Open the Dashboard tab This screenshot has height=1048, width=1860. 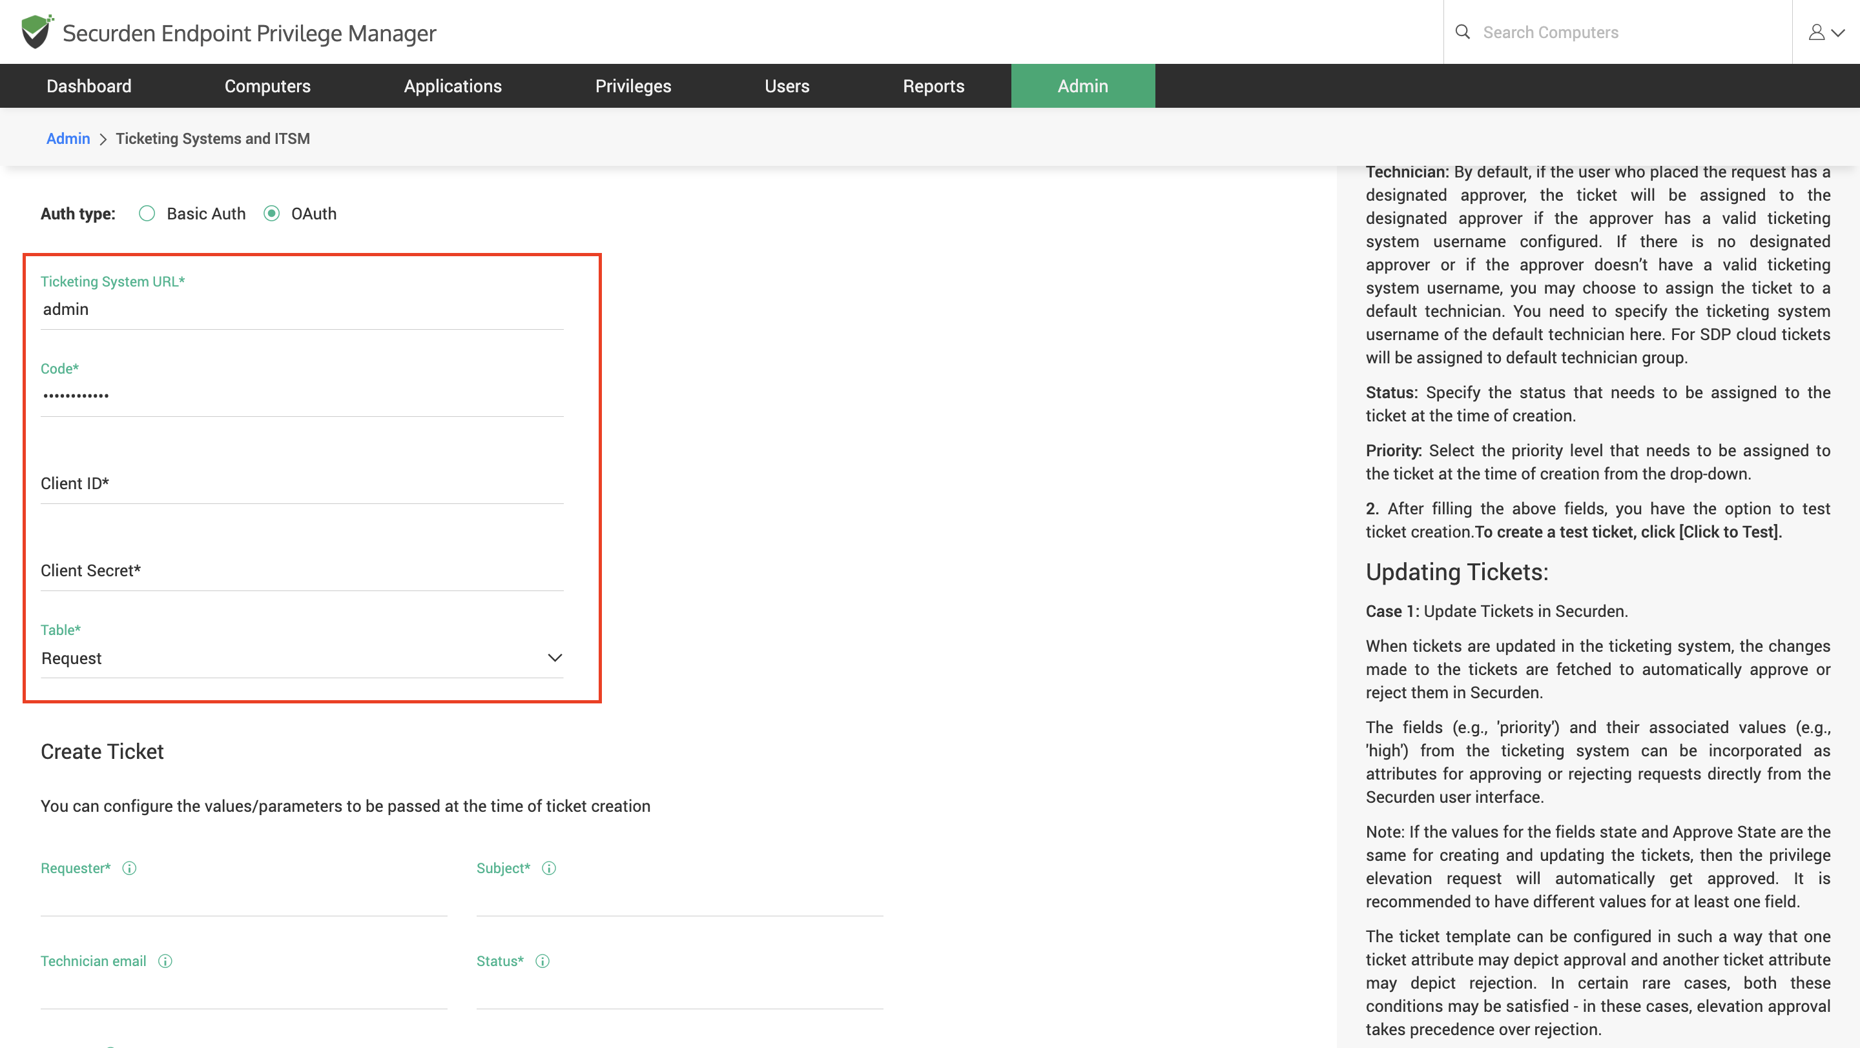coord(89,86)
